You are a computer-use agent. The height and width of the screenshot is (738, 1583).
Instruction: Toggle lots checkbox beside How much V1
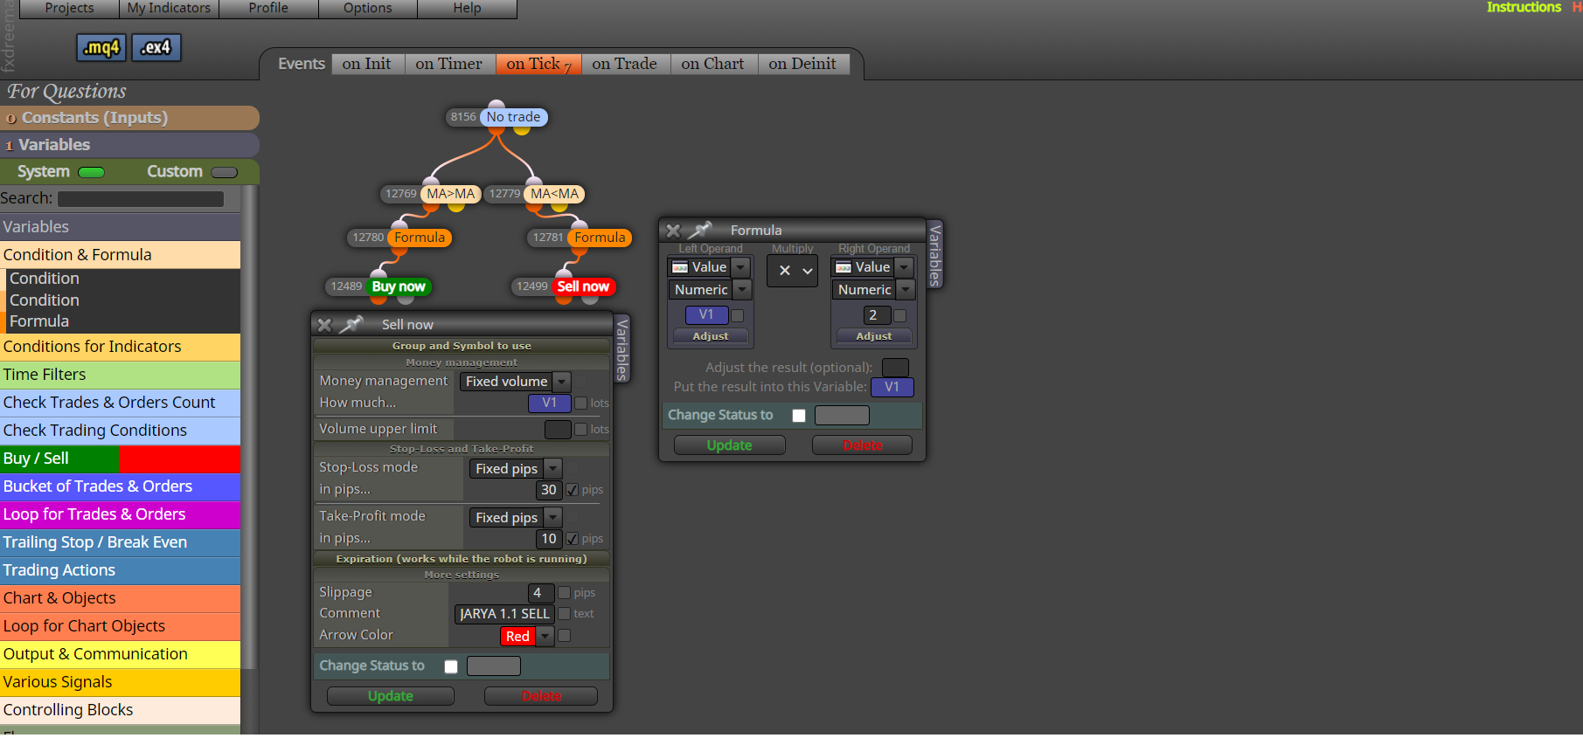[x=580, y=403]
